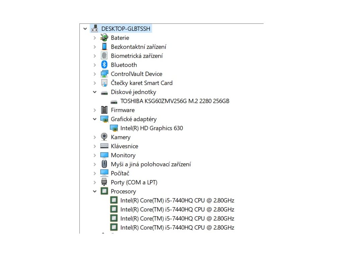Select the Diskové jednotky label
Image resolution: width=343 pixels, height=257 pixels.
tap(133, 92)
